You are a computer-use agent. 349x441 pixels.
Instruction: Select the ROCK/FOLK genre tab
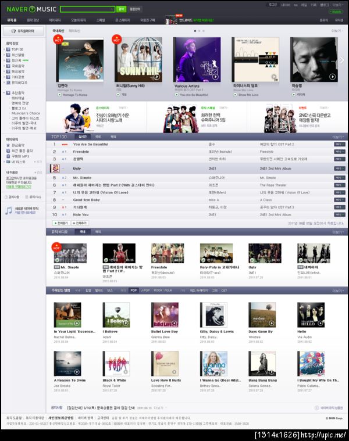[x=163, y=291]
